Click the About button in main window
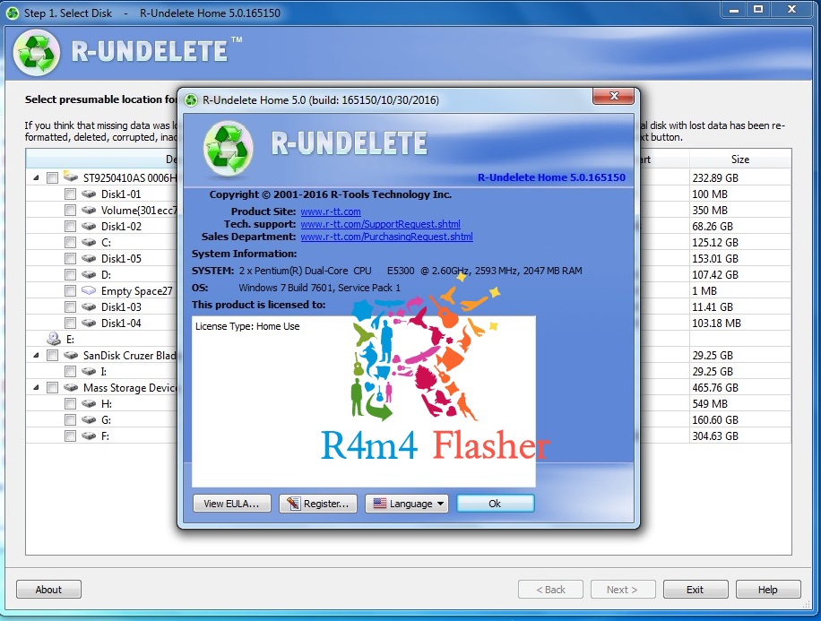The width and height of the screenshot is (821, 621). [x=48, y=590]
